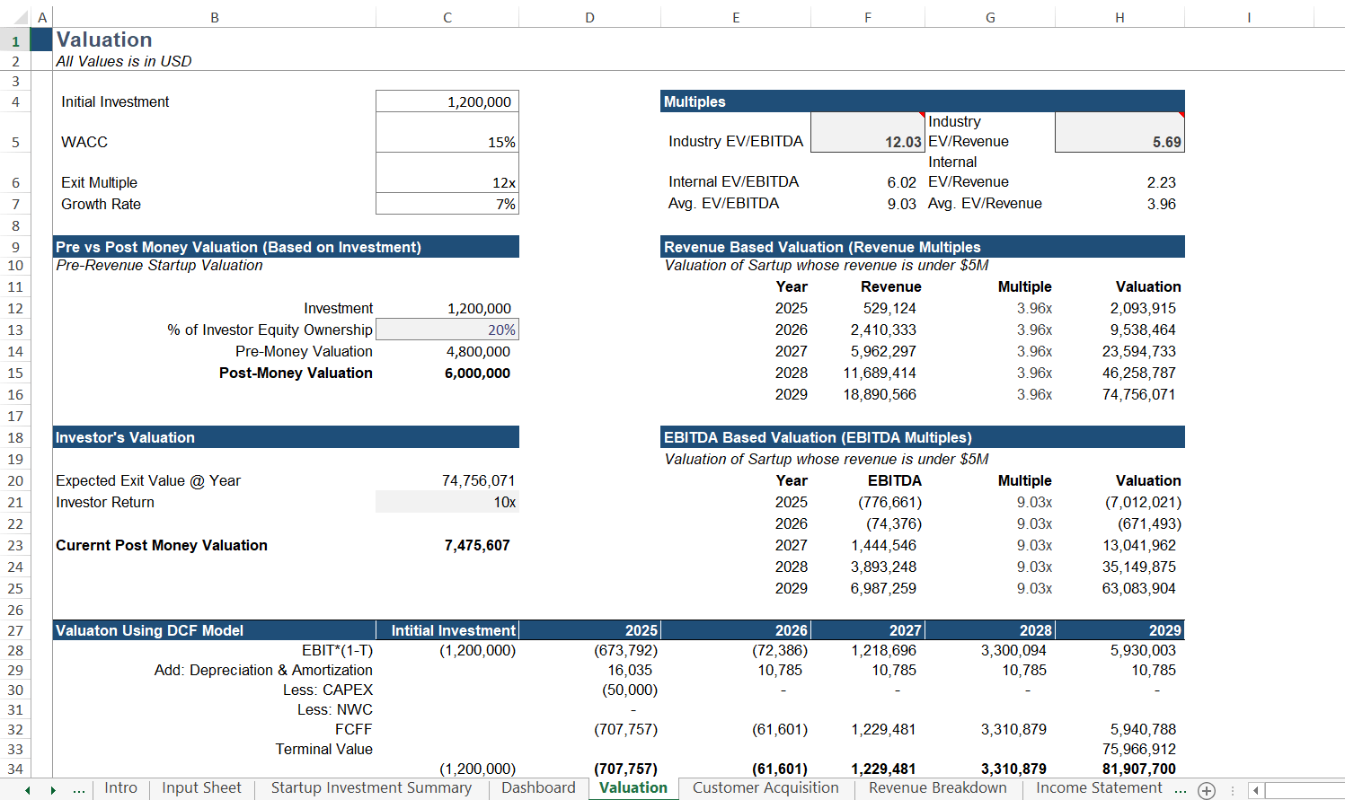The height and width of the screenshot is (800, 1345).
Task: Click the next sheet scroll arrow
Action: 53,790
